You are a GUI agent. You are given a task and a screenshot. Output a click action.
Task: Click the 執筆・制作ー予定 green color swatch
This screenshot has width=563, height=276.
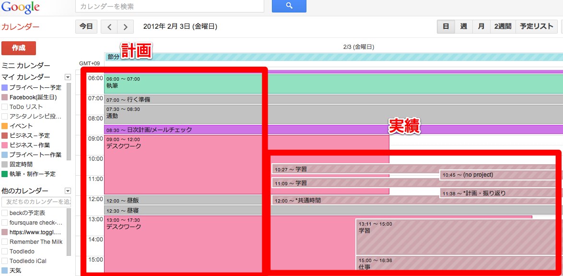point(5,174)
